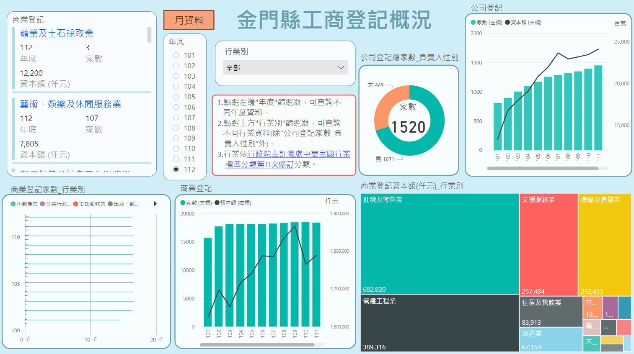Image resolution: width=634 pixels, height=354 pixels.
Task: Click the 運輸及倉儲業 treemap tile
Action: [605, 245]
